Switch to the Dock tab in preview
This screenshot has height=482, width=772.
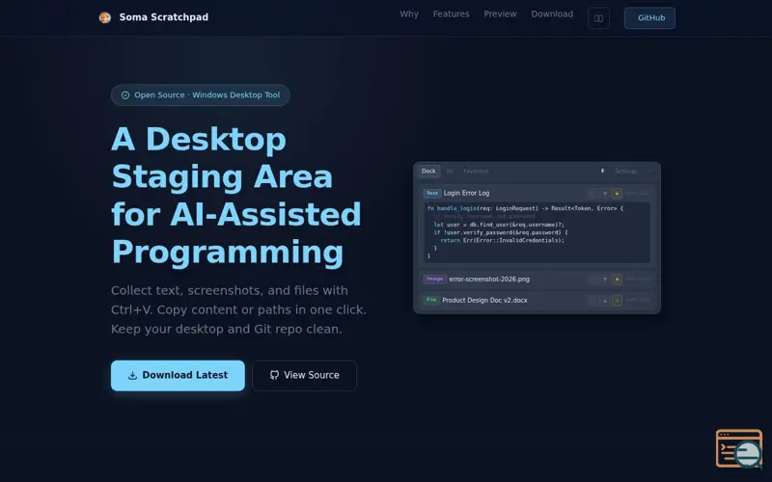click(428, 172)
